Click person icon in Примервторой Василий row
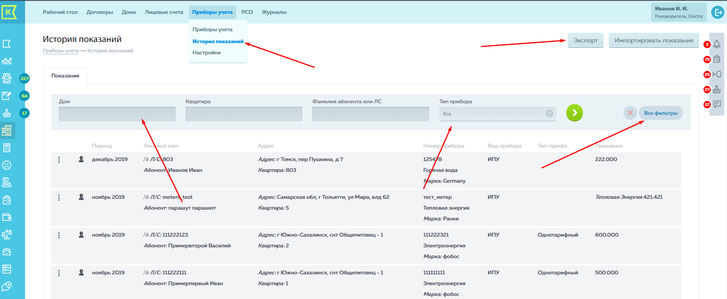The width and height of the screenshot is (727, 299). coord(81,235)
